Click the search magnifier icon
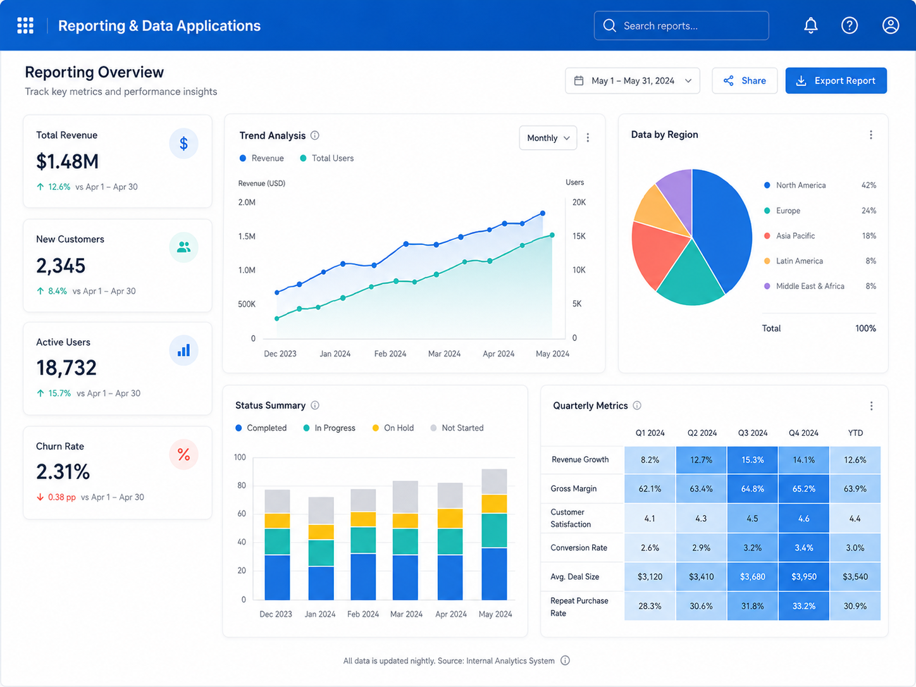This screenshot has width=916, height=687. [610, 25]
